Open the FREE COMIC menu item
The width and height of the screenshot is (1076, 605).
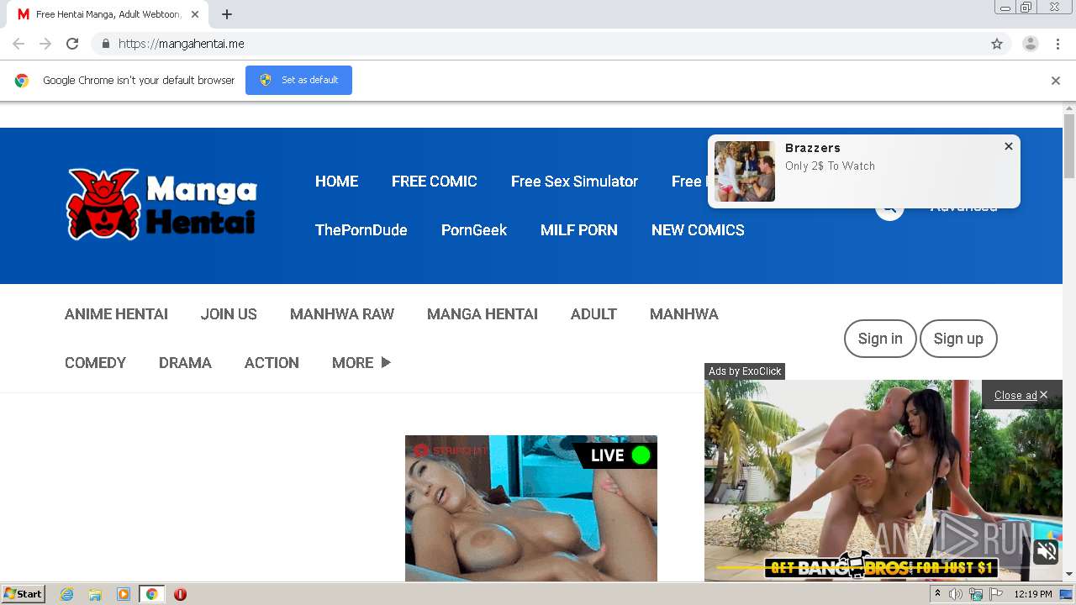point(435,181)
